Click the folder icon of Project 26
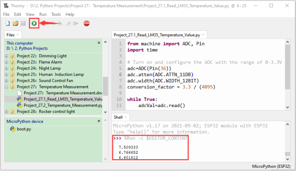The height and width of the screenshot is (171, 296). (13, 81)
